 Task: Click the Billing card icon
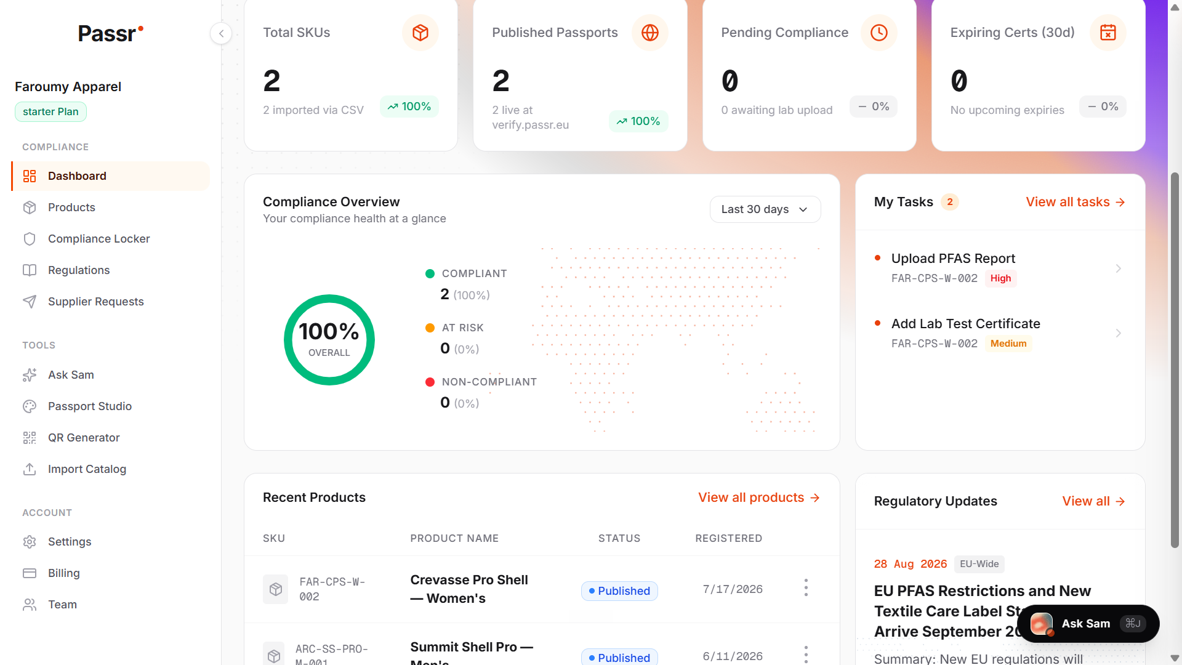(30, 573)
